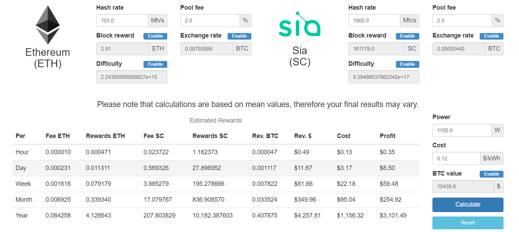Image resolution: width=519 pixels, height=232 pixels.
Task: Click the Rewards SC column header
Action: 210,136
